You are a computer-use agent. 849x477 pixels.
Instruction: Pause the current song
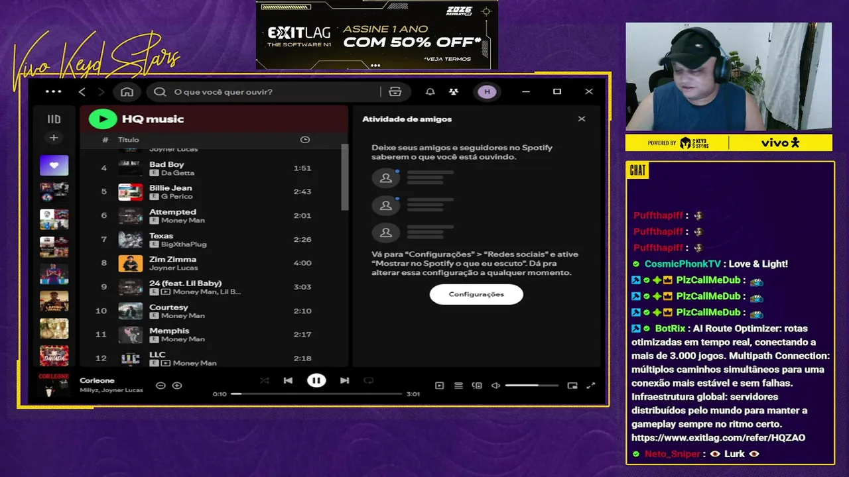pyautogui.click(x=316, y=380)
